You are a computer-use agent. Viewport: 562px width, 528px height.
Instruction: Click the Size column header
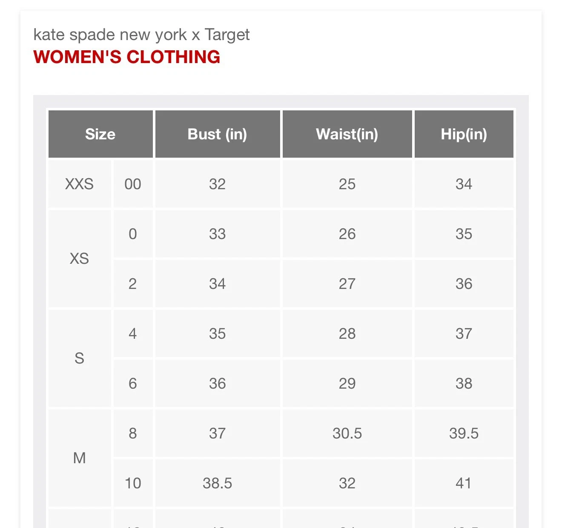100,134
